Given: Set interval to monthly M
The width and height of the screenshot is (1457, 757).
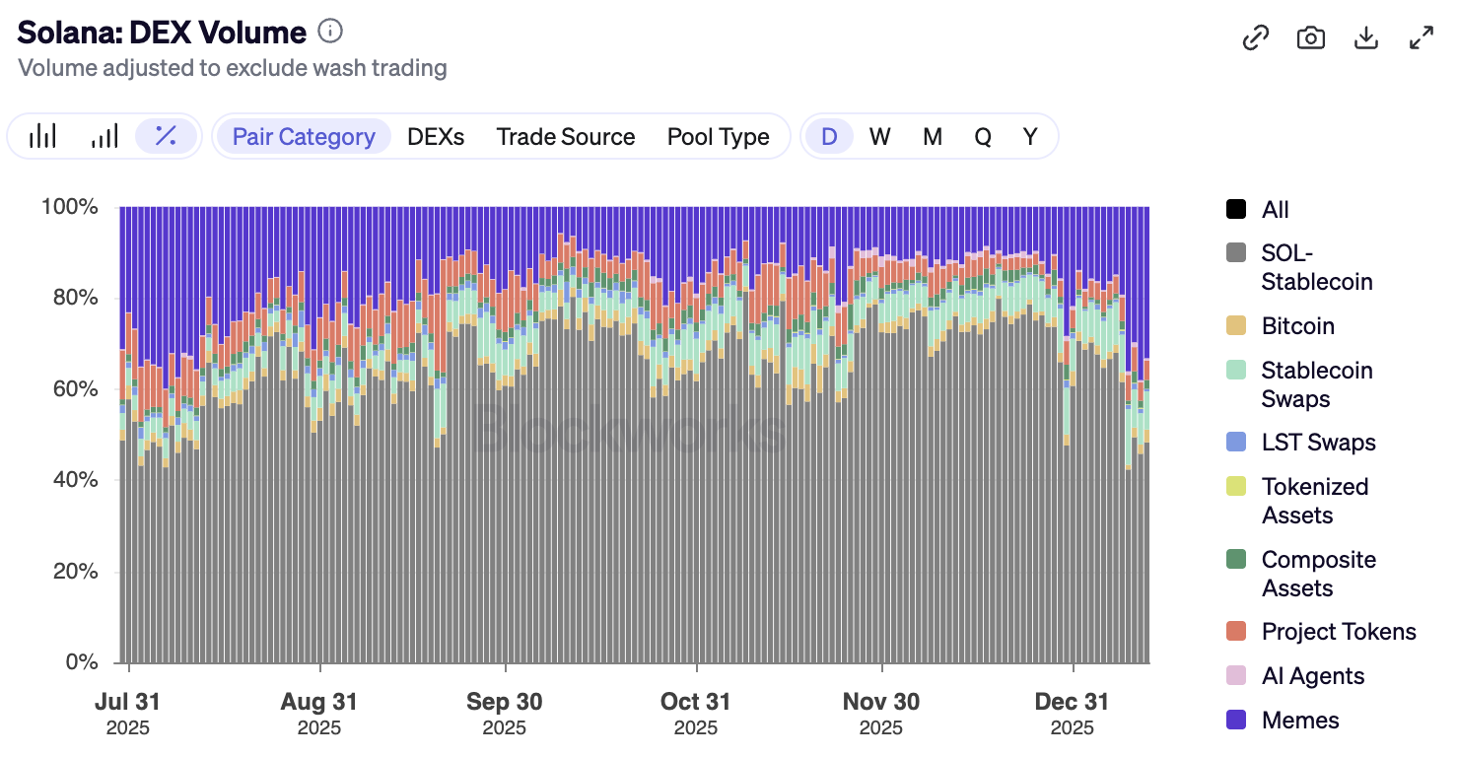Looking at the screenshot, I should click(932, 137).
